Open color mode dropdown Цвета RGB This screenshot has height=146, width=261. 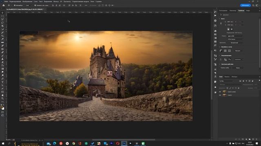click(235, 36)
